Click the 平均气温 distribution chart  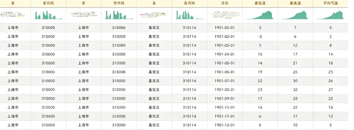(x=330, y=15)
